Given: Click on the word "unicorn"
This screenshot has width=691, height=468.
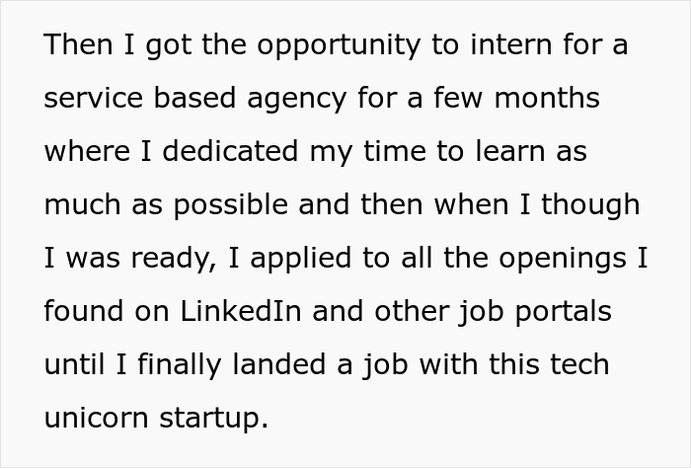Looking at the screenshot, I should coord(96,418).
